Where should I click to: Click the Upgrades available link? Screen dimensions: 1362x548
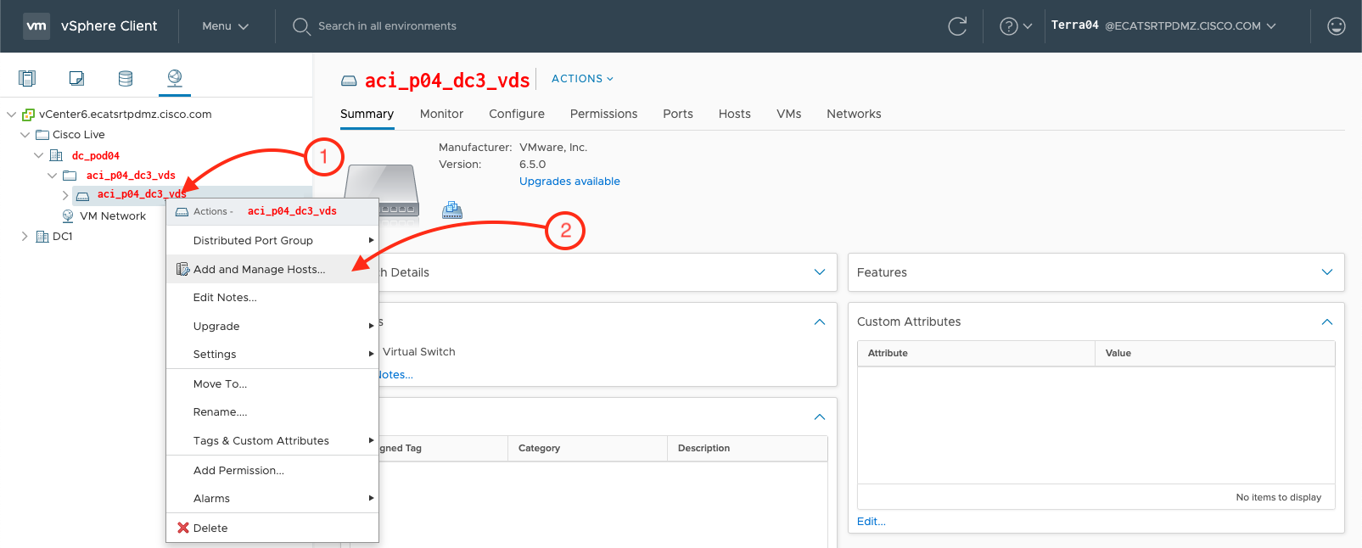pyautogui.click(x=569, y=182)
